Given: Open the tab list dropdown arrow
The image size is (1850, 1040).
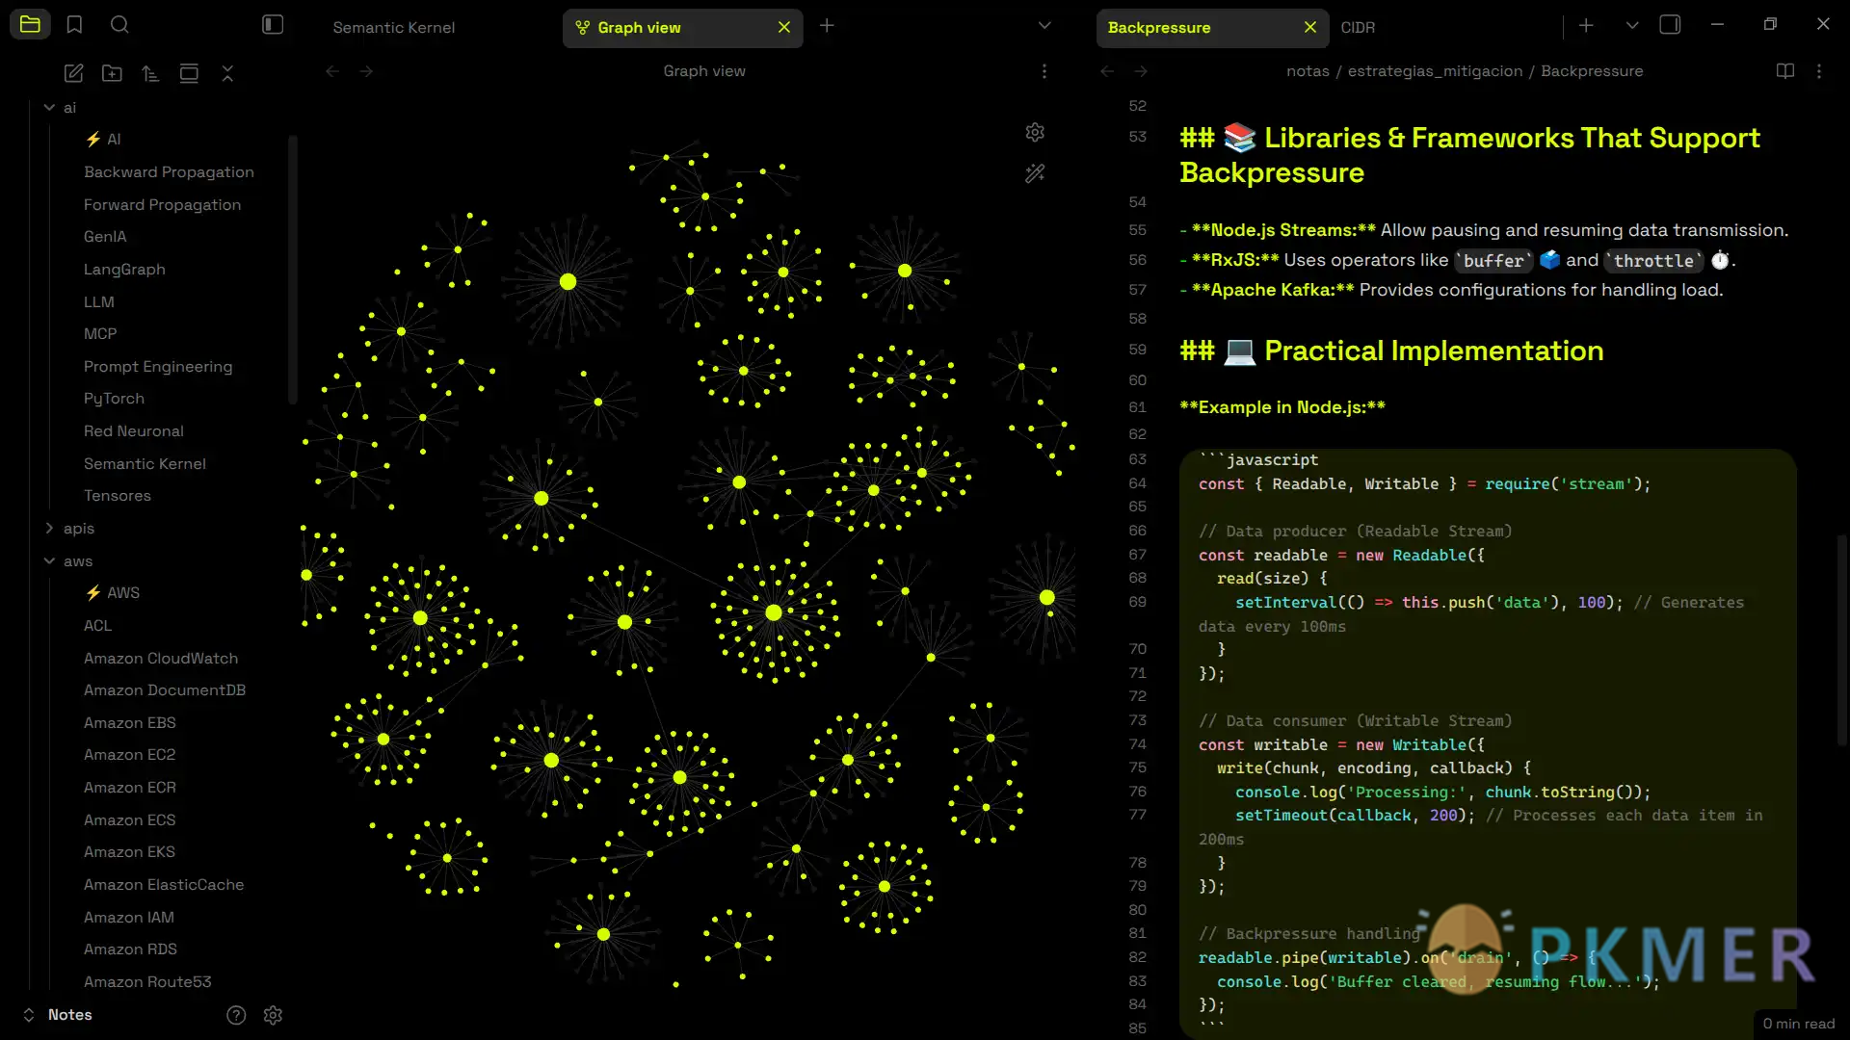Looking at the screenshot, I should [1044, 26].
